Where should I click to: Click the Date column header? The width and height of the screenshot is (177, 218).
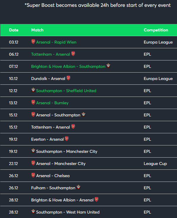tap(14, 30)
